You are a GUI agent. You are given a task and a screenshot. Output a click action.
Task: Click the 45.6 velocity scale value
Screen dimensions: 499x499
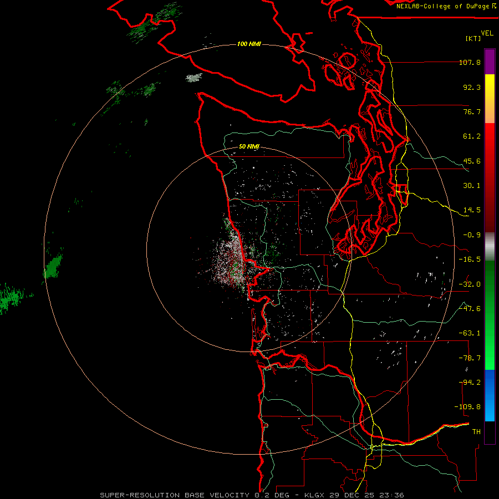point(472,161)
